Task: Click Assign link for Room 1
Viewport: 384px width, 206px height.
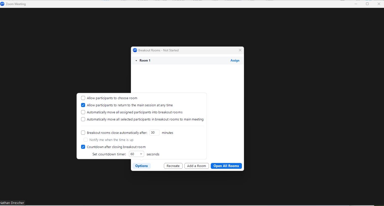Action: point(235,60)
